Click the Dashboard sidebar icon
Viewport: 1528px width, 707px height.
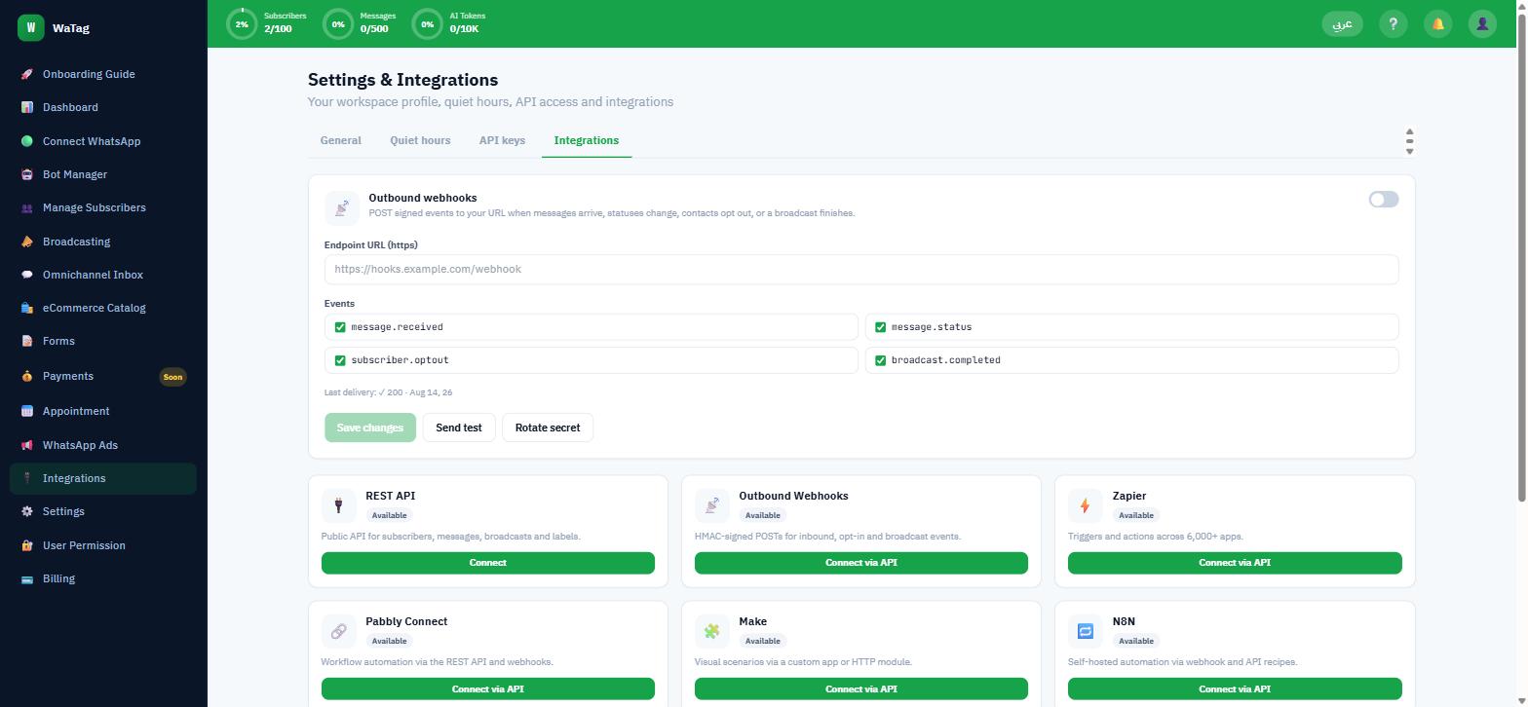coord(27,107)
